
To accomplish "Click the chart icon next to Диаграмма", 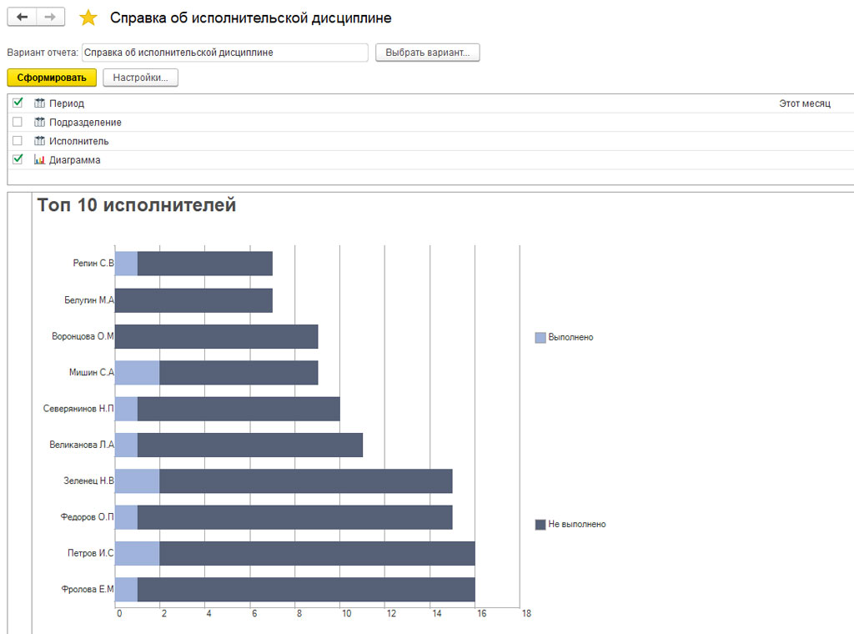I will click(39, 159).
